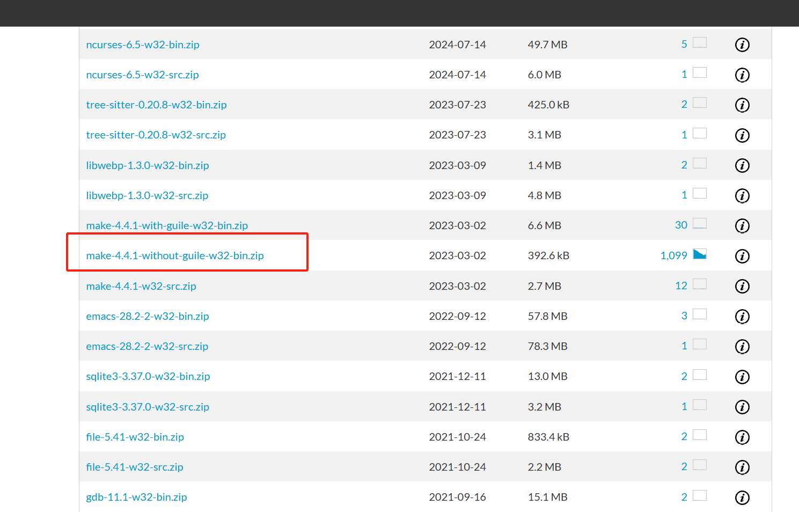799x512 pixels.
Task: Download tree-sitter-0.20.8-w32-bin.zip
Action: (156, 105)
